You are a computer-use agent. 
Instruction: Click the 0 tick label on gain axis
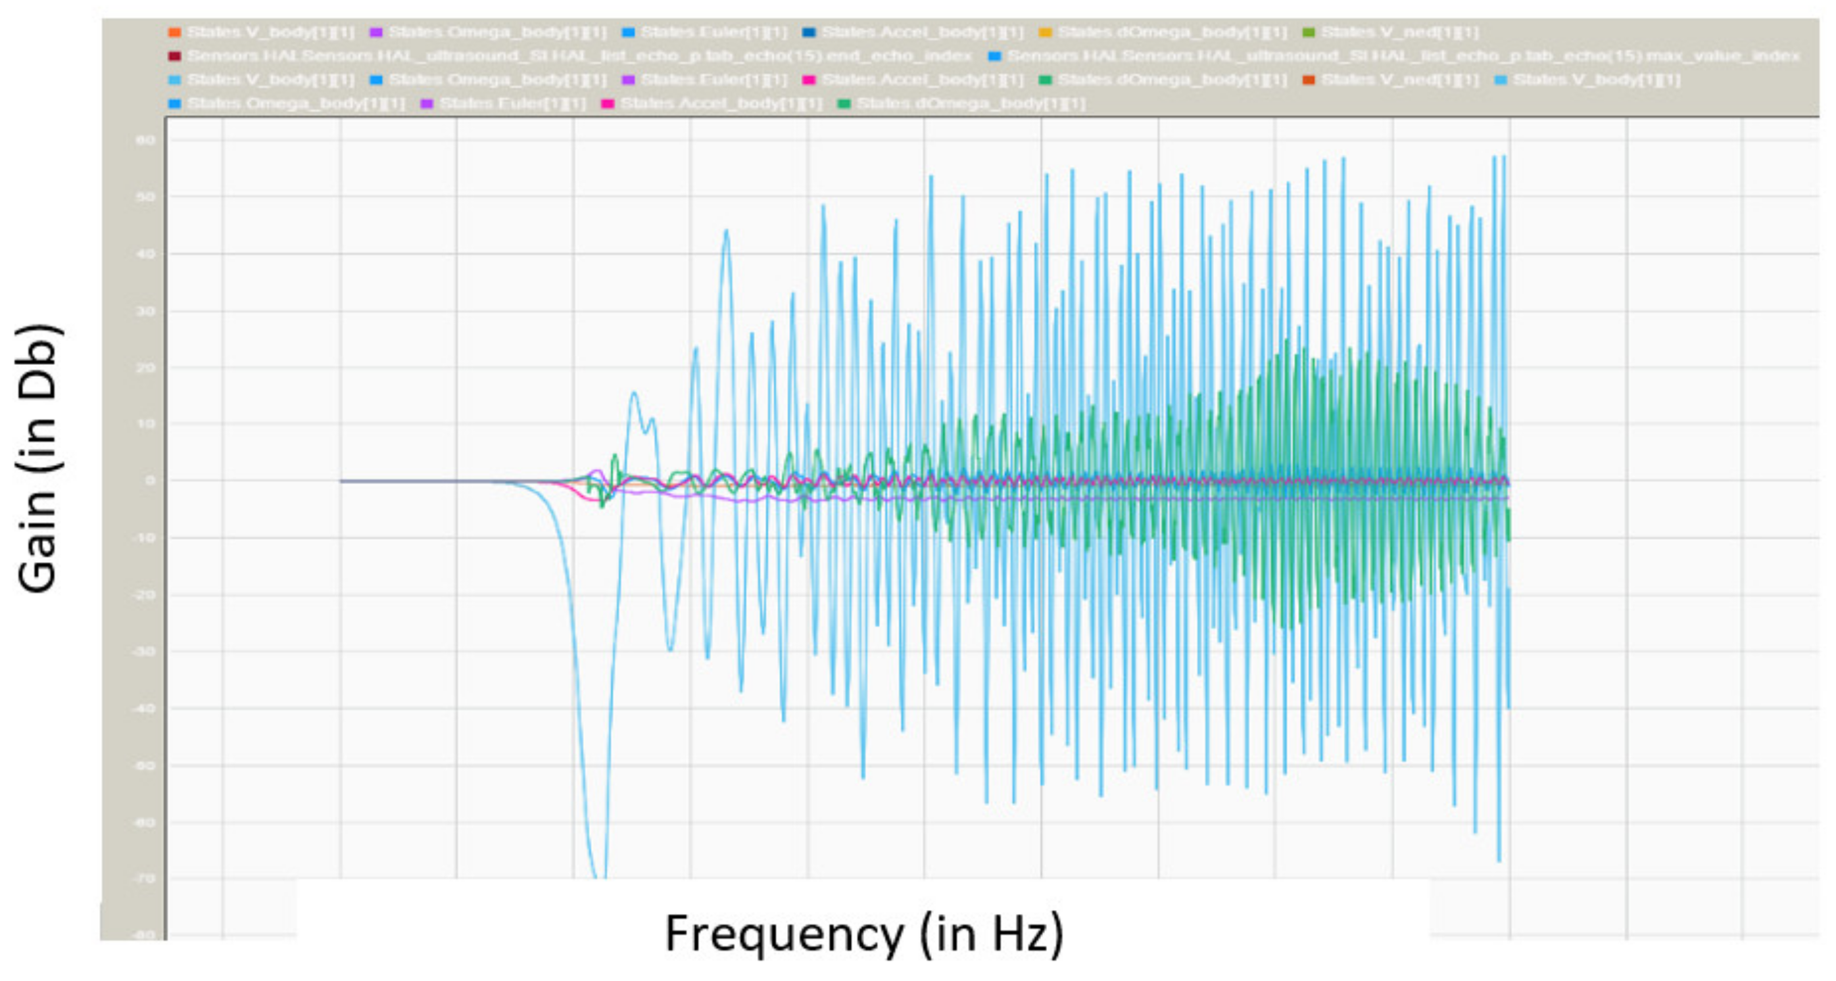click(x=150, y=480)
